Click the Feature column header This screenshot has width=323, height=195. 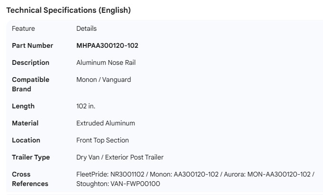click(x=23, y=28)
